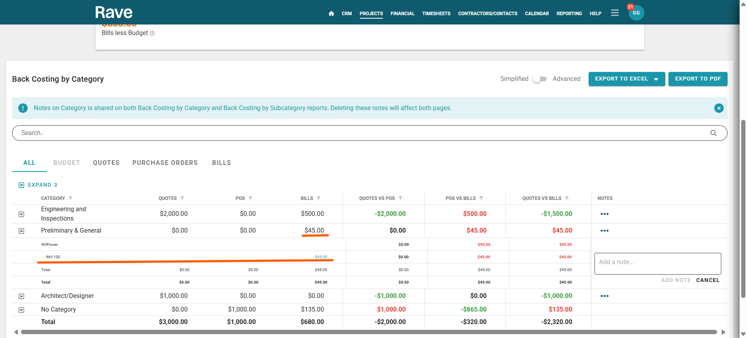Click the Bills less Budget help icon
Screen dimensions: 747x338
pyautogui.click(x=152, y=33)
